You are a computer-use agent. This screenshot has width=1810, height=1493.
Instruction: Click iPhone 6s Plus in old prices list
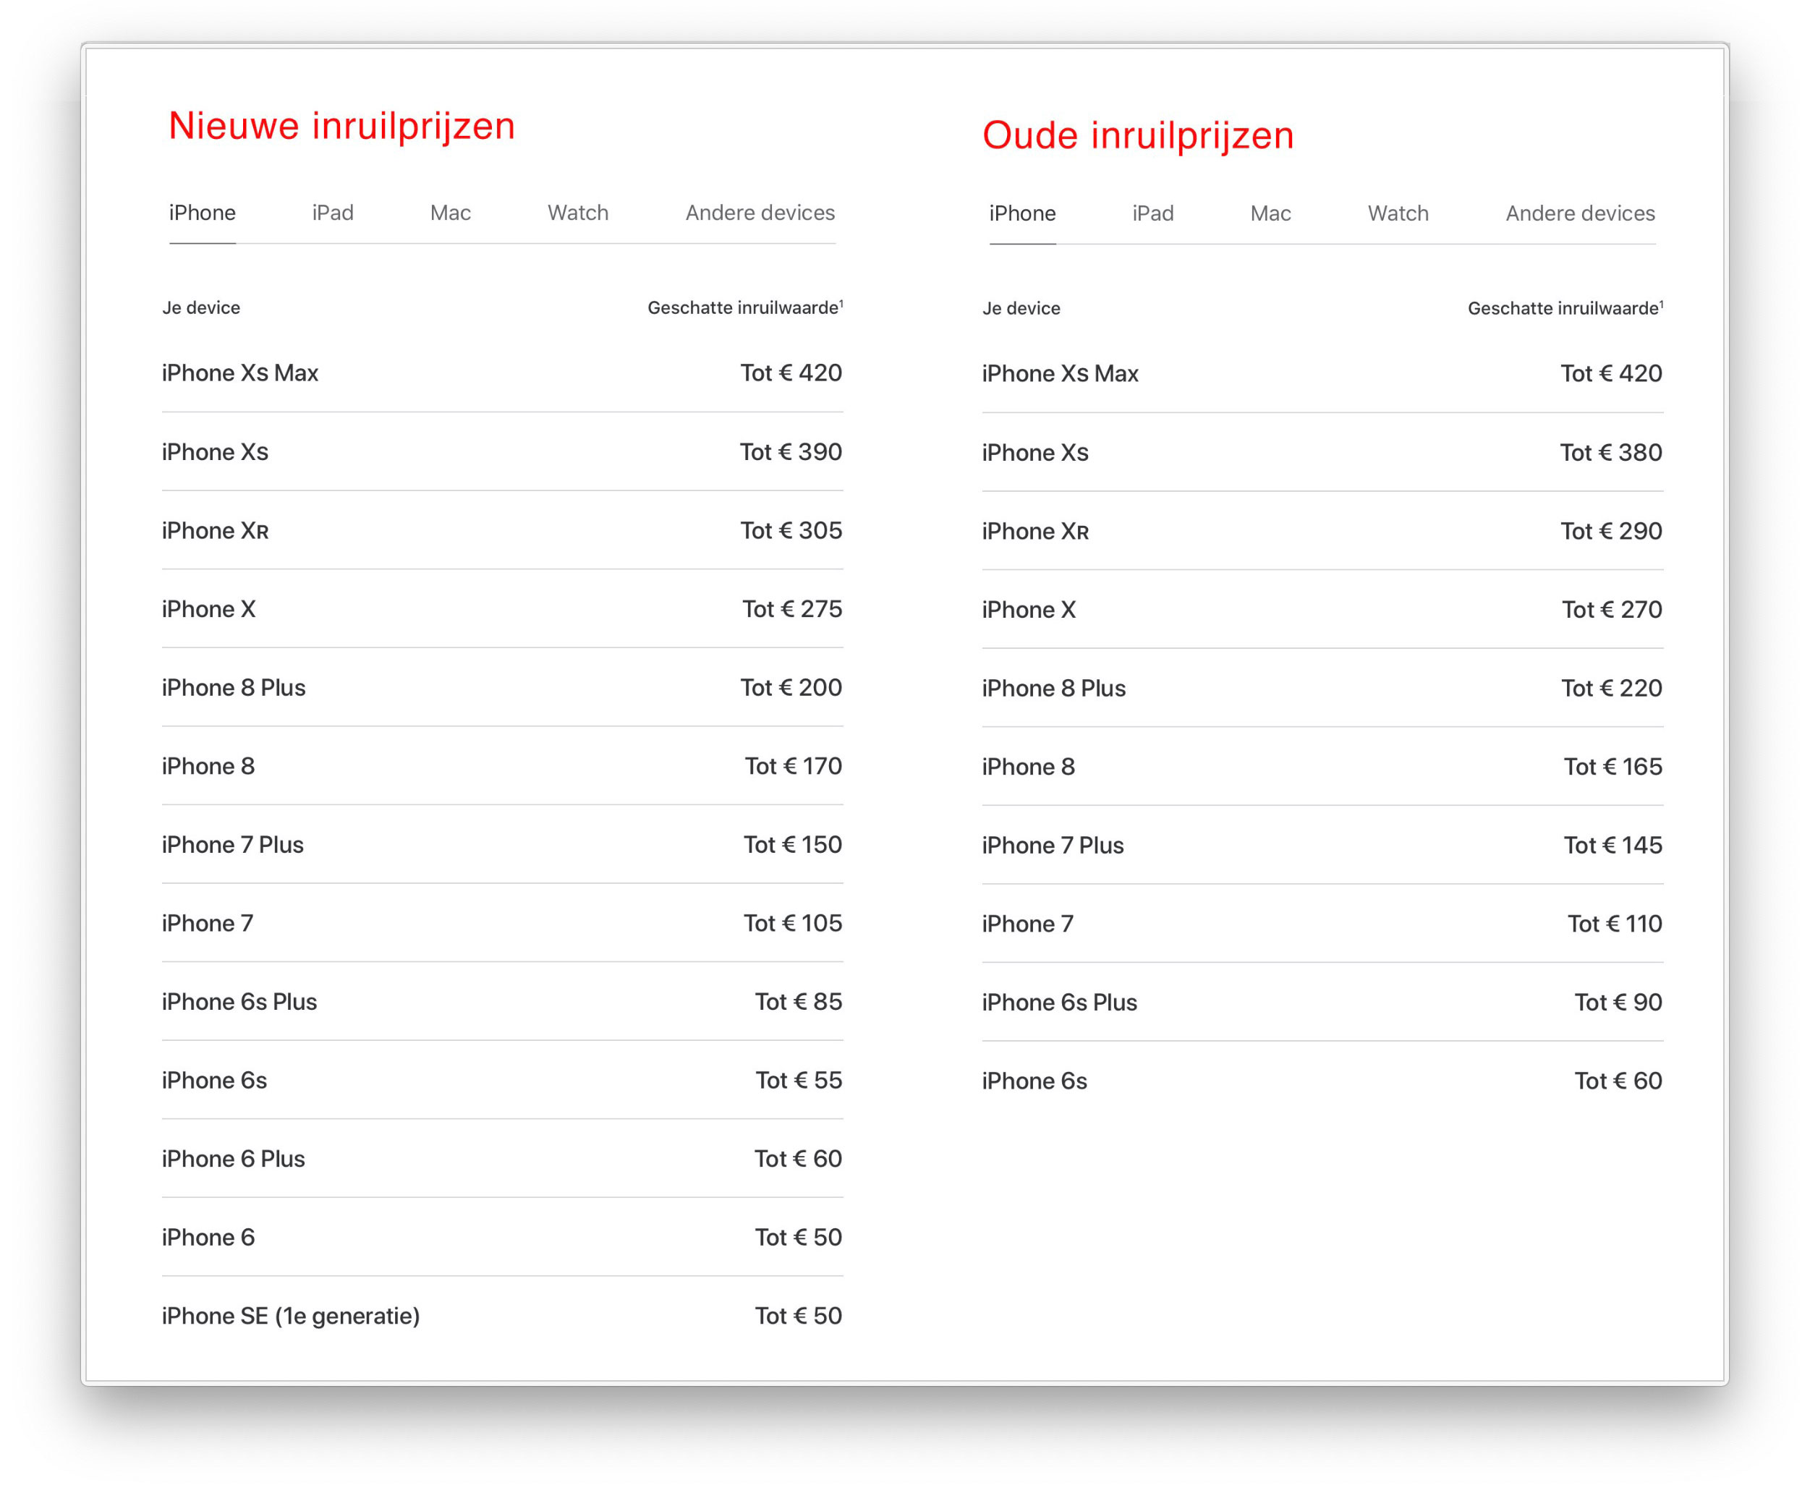pyautogui.click(x=1059, y=1003)
